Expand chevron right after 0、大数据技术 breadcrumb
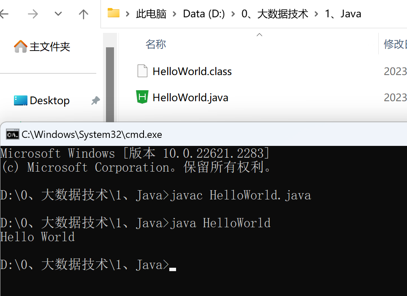407x296 pixels. click(x=316, y=14)
